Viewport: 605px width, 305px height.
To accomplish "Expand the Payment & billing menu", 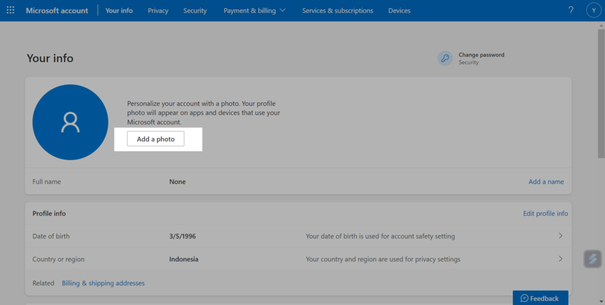I will (255, 11).
